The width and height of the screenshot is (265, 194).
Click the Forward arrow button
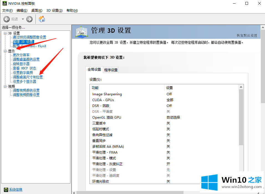(x=29, y=19)
